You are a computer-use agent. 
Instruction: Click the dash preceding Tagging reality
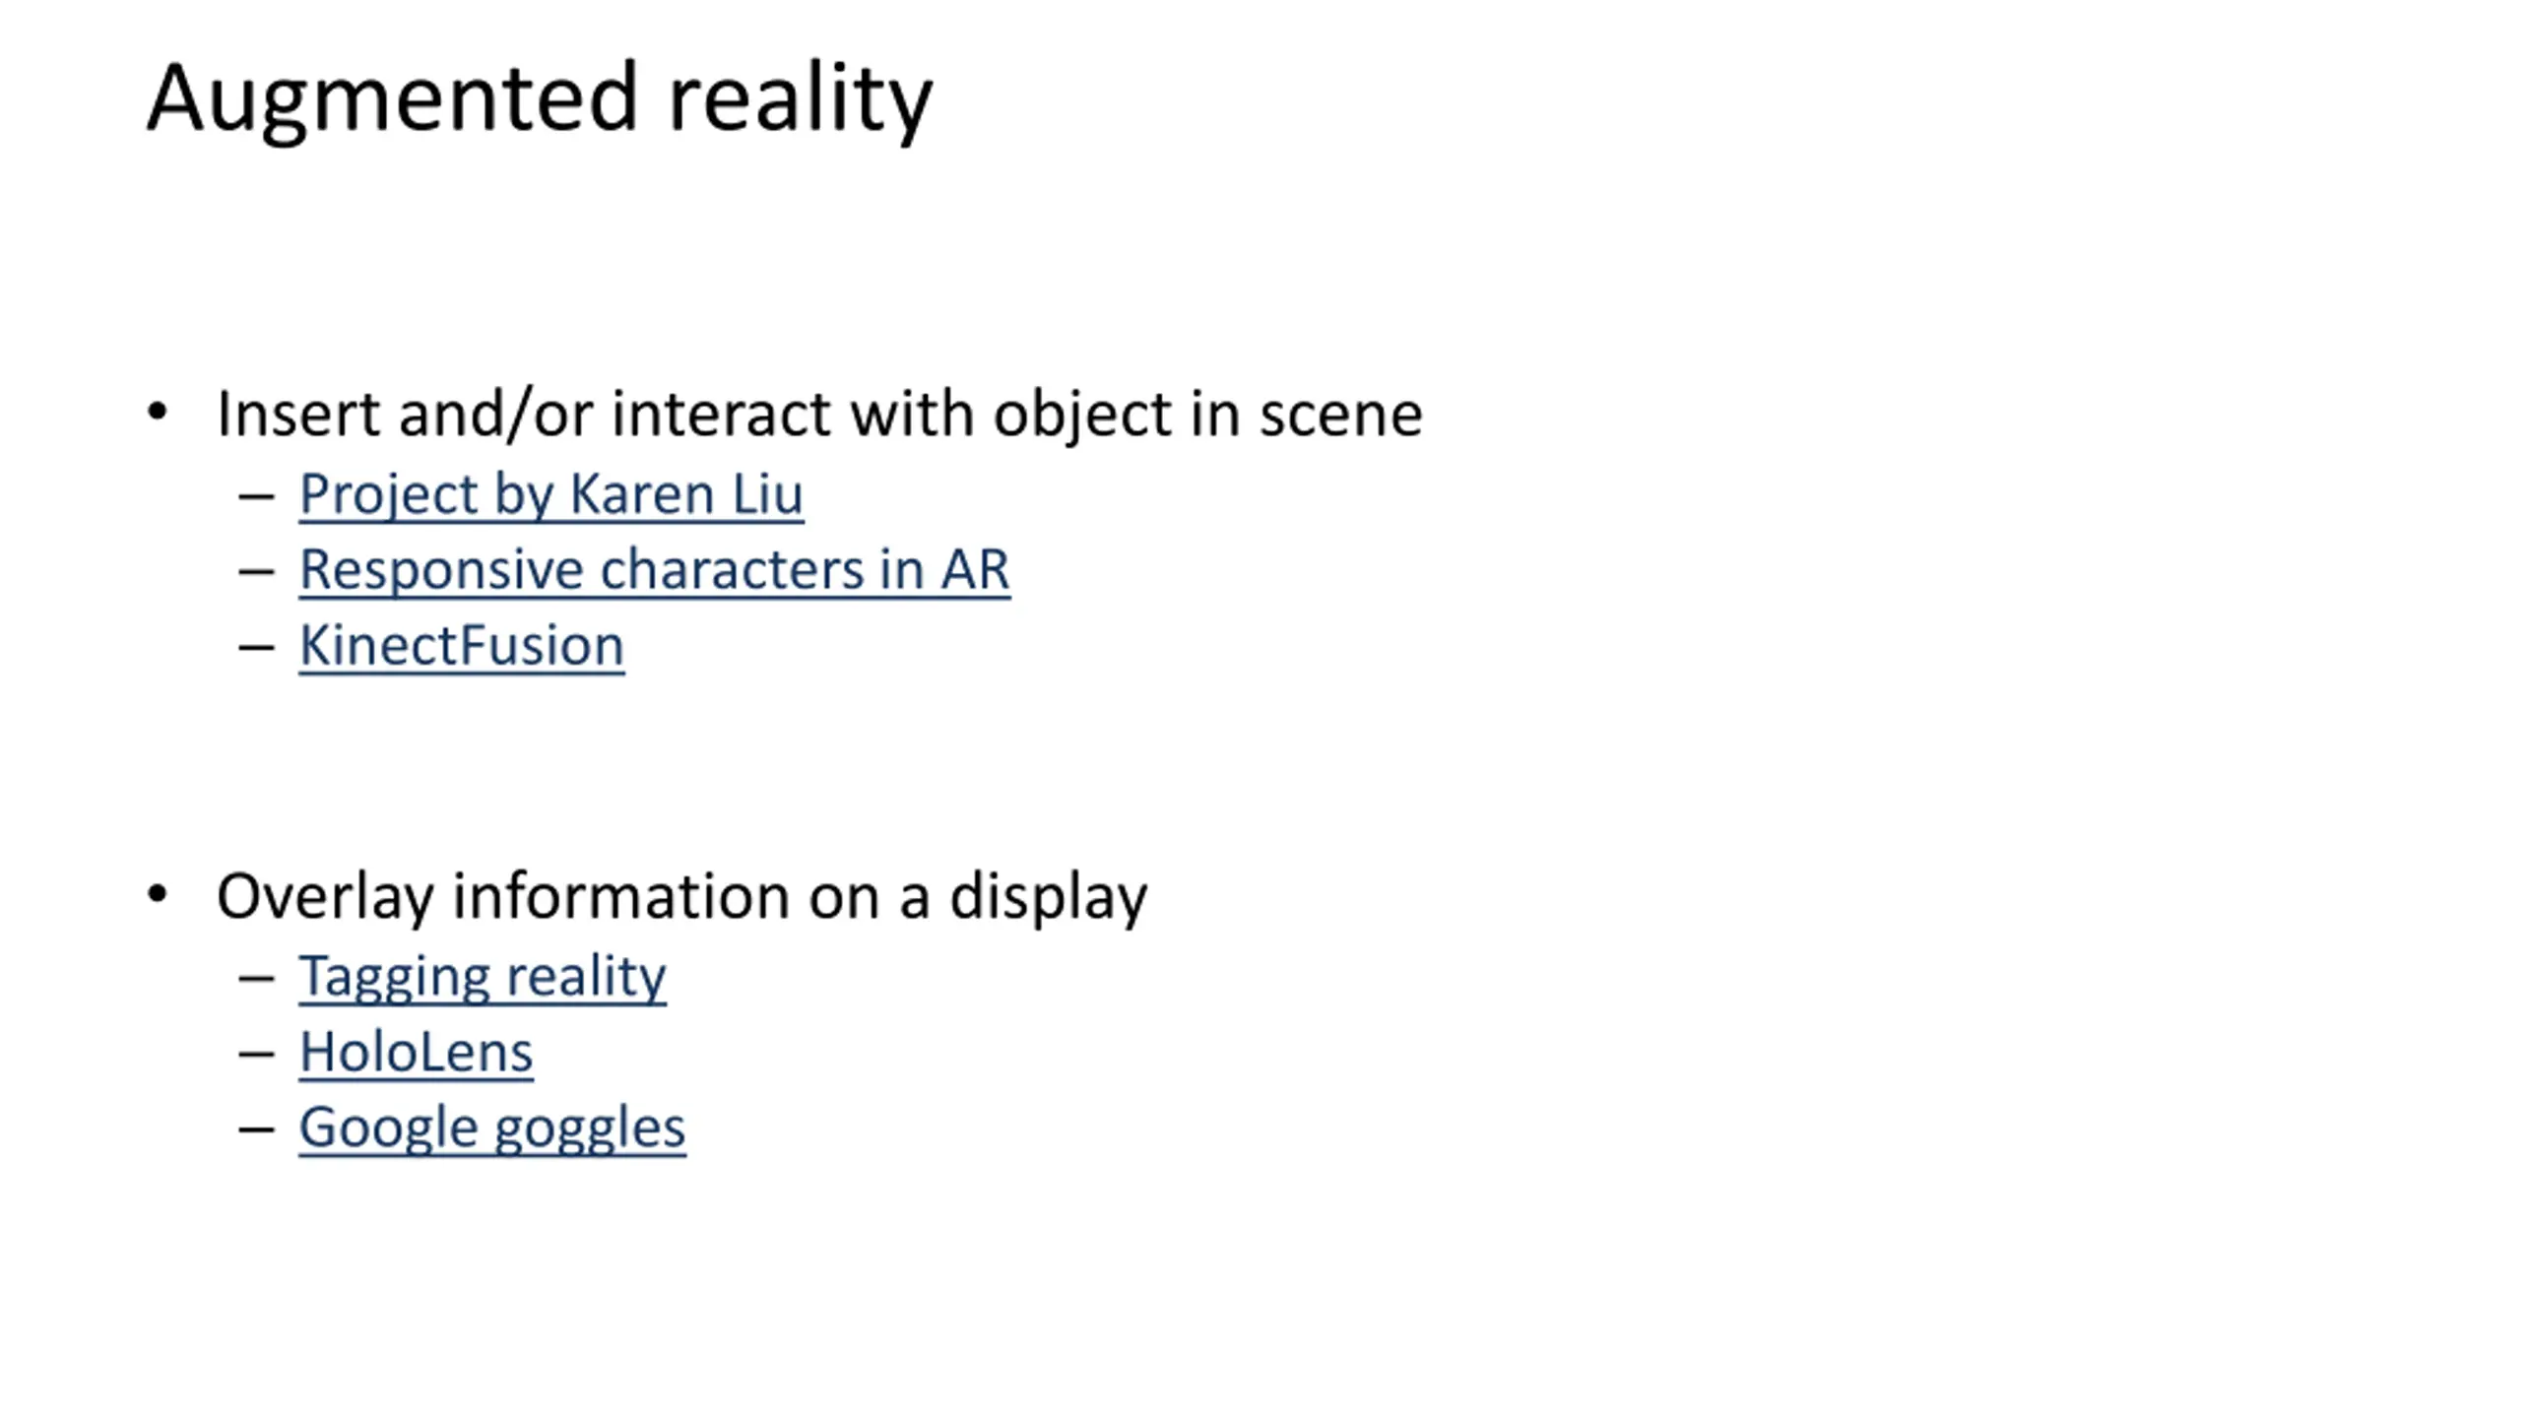coord(256,980)
